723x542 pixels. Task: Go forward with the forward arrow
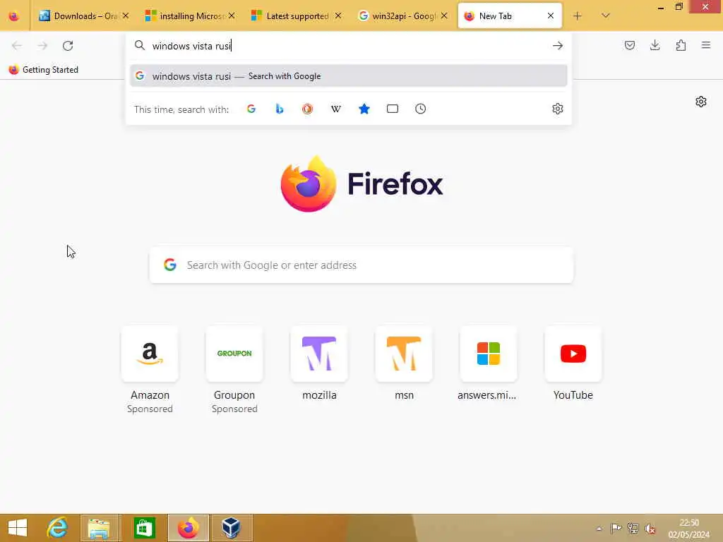[x=42, y=46]
